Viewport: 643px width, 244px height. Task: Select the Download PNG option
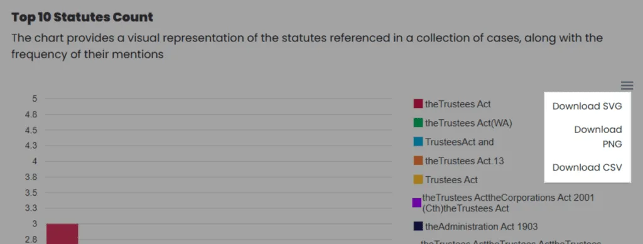click(598, 137)
